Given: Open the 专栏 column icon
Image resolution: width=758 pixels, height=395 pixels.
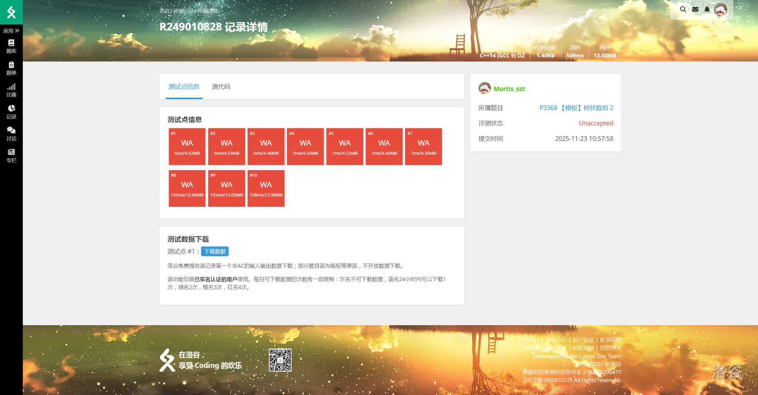Looking at the screenshot, I should tap(11, 156).
